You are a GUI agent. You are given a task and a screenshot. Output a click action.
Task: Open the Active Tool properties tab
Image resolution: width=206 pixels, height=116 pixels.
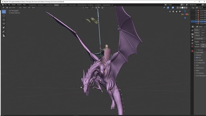[x=192, y=31]
